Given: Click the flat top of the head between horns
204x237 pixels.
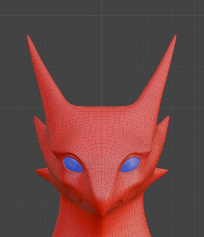Looking at the screenshot, I should (x=102, y=108).
